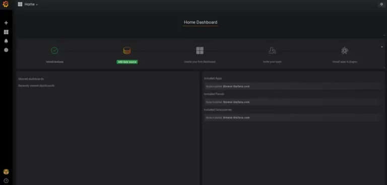This screenshot has height=185, width=387.
Task: Click the Invite your team users icon
Action: coord(272,50)
